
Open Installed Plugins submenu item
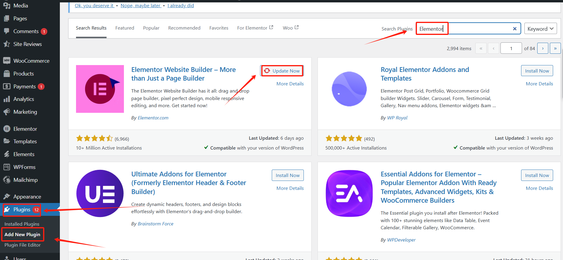coord(22,224)
